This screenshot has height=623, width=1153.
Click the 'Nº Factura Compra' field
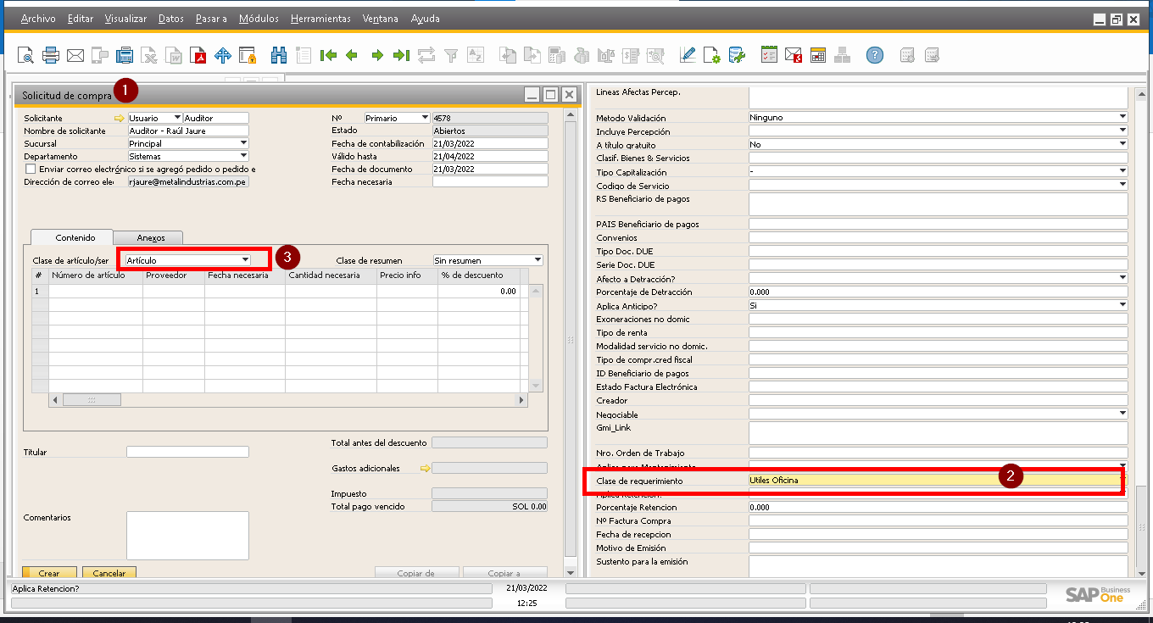(938, 520)
